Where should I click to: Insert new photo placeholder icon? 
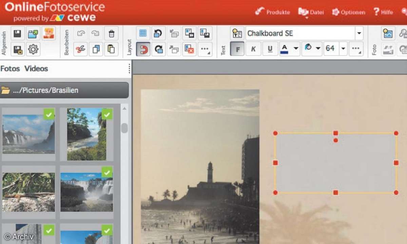[388, 34]
